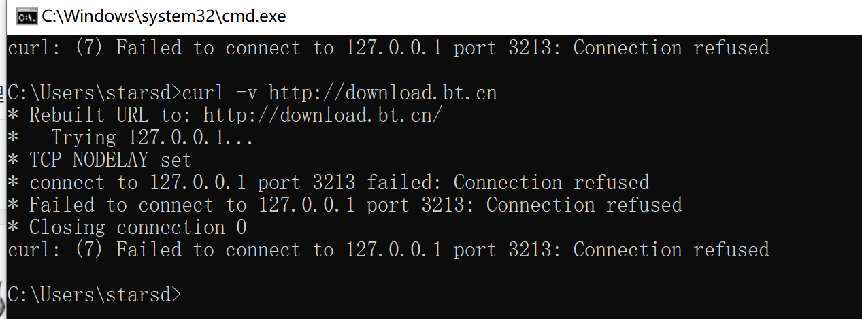Click the "-v" flag in the curl command
The image size is (862, 319).
click(x=243, y=93)
